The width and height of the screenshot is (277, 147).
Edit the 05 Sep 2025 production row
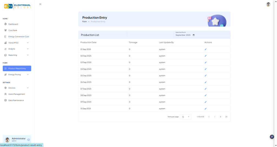coord(206,76)
